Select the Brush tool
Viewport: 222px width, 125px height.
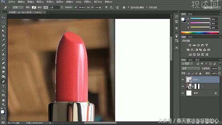click(x=3, y=50)
